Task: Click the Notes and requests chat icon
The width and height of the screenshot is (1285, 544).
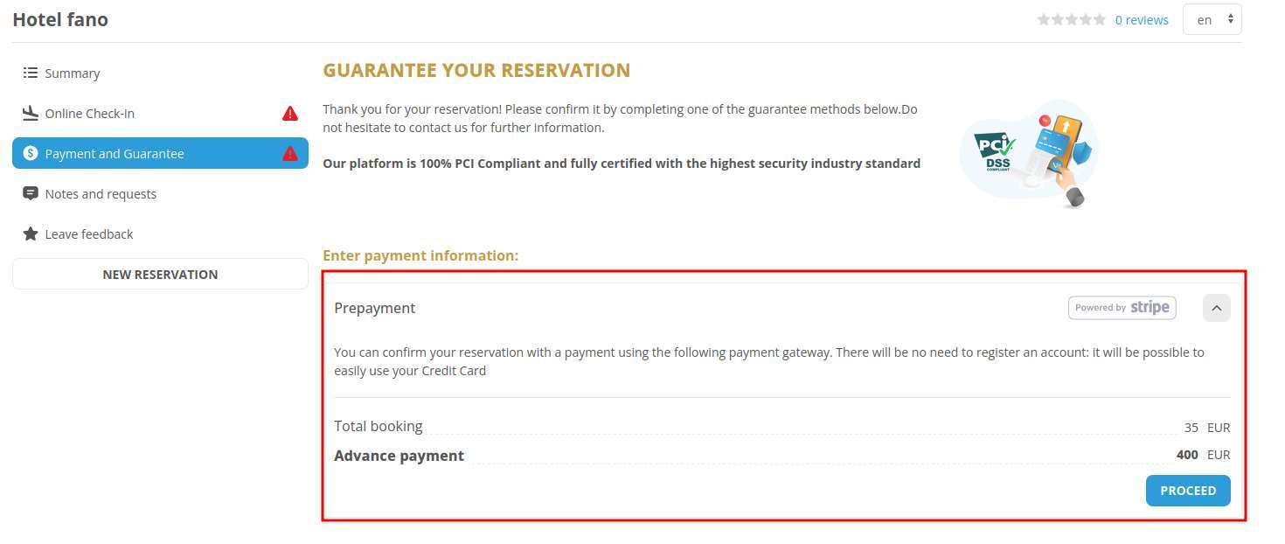Action: coord(31,193)
